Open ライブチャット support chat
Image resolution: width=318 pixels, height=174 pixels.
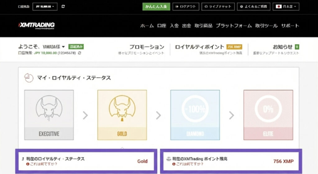click(218, 7)
